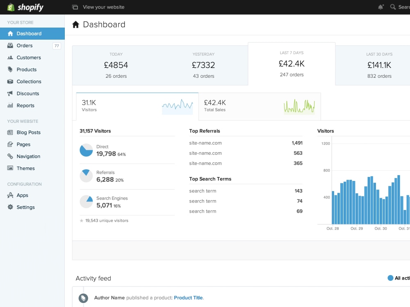
Task: Click the Orders inbox icon
Action: [x=10, y=45]
